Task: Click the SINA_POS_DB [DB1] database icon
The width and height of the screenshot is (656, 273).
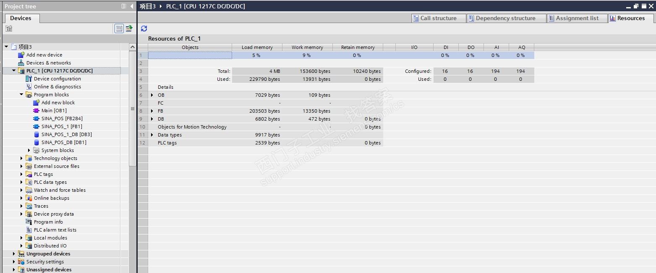Action: click(37, 142)
